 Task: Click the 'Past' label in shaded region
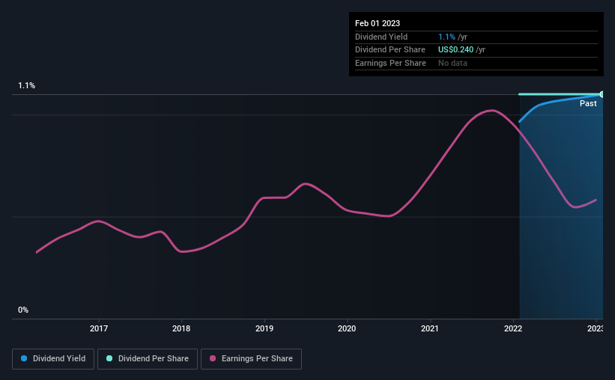(588, 103)
